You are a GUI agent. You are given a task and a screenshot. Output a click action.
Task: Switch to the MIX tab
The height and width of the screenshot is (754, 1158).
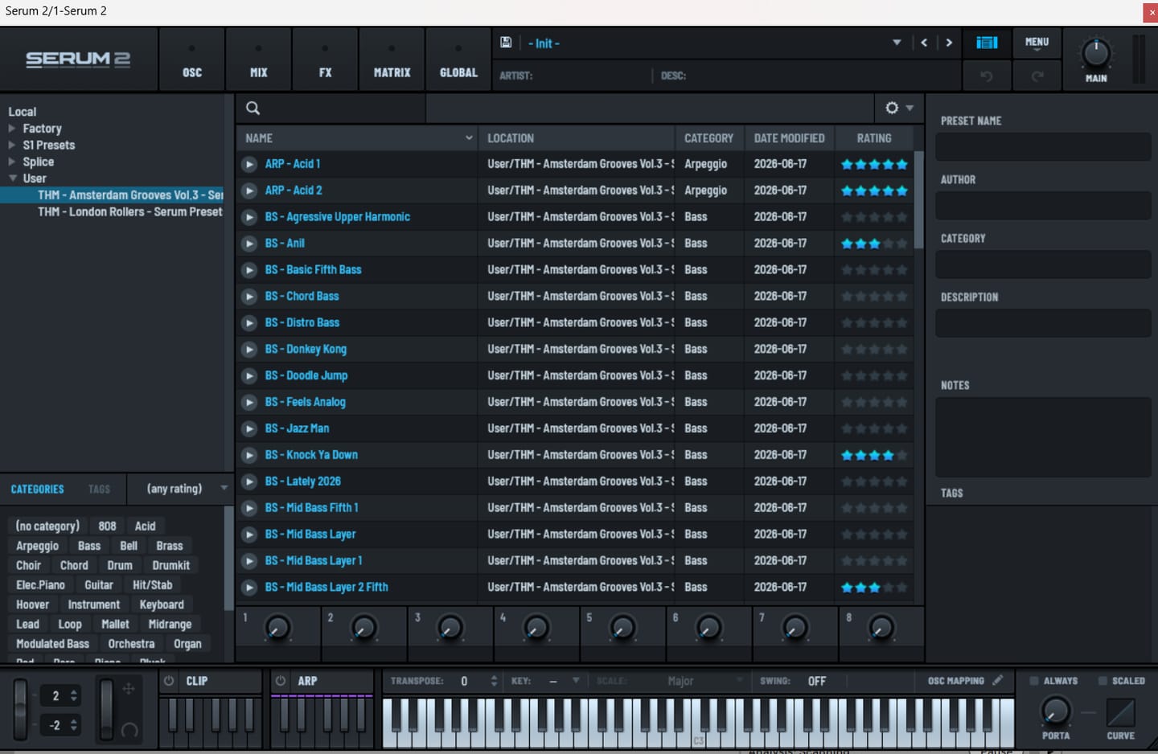[258, 59]
